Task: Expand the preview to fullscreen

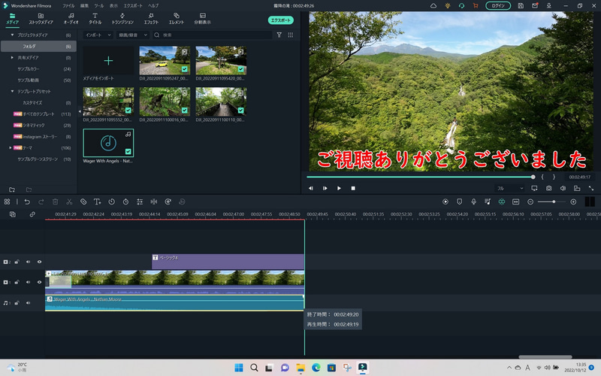Action: tap(591, 189)
